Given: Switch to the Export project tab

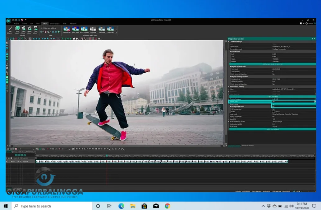Looking at the screenshot, I should point(55,23).
